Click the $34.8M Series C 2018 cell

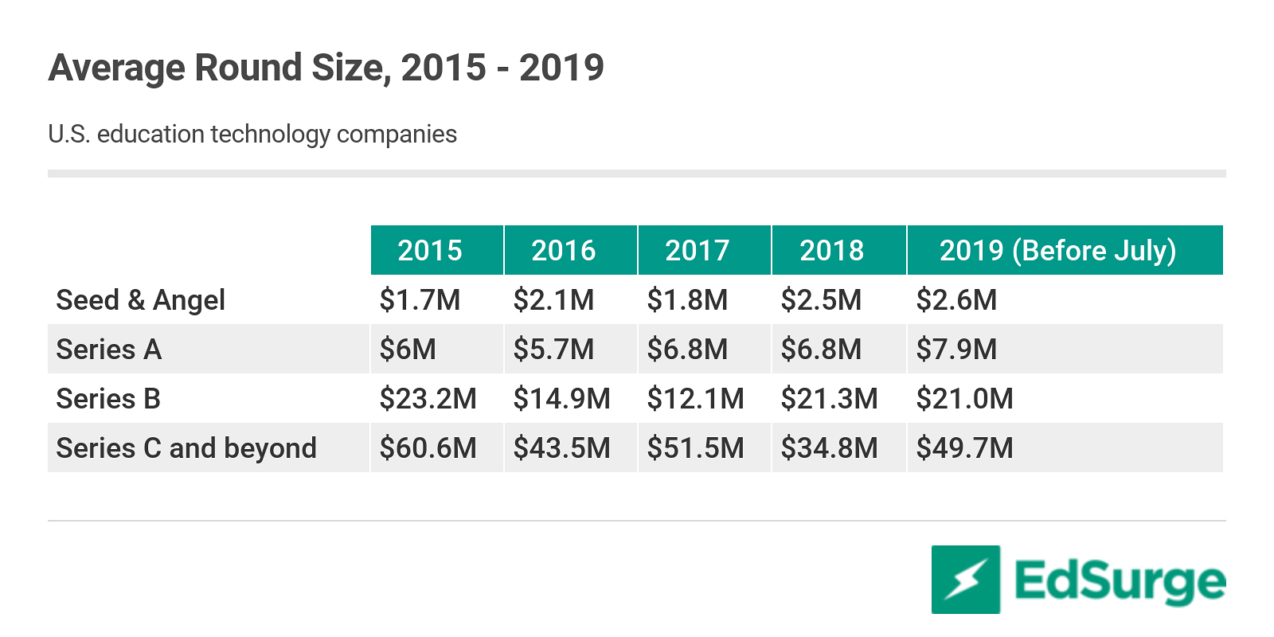tap(839, 447)
